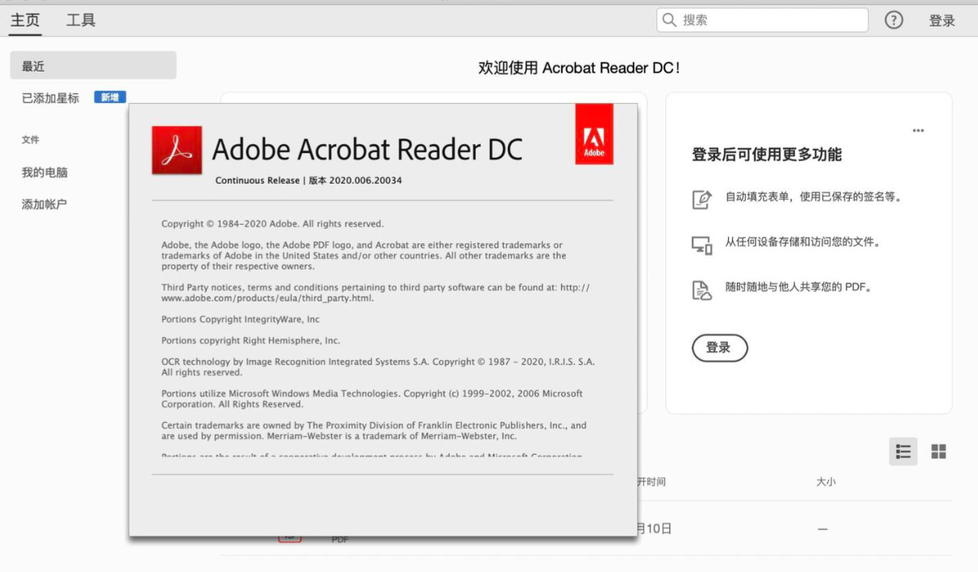The image size is (978, 572).
Task: Click the 登录后可使用更多功能 heading
Action: click(x=767, y=155)
